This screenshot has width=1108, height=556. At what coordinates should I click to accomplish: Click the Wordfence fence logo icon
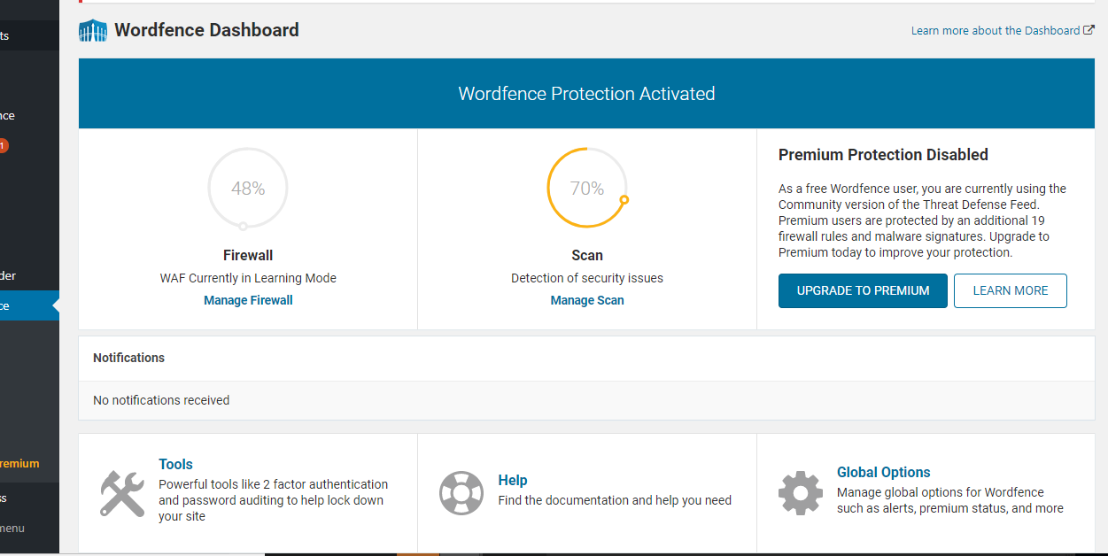pos(93,31)
